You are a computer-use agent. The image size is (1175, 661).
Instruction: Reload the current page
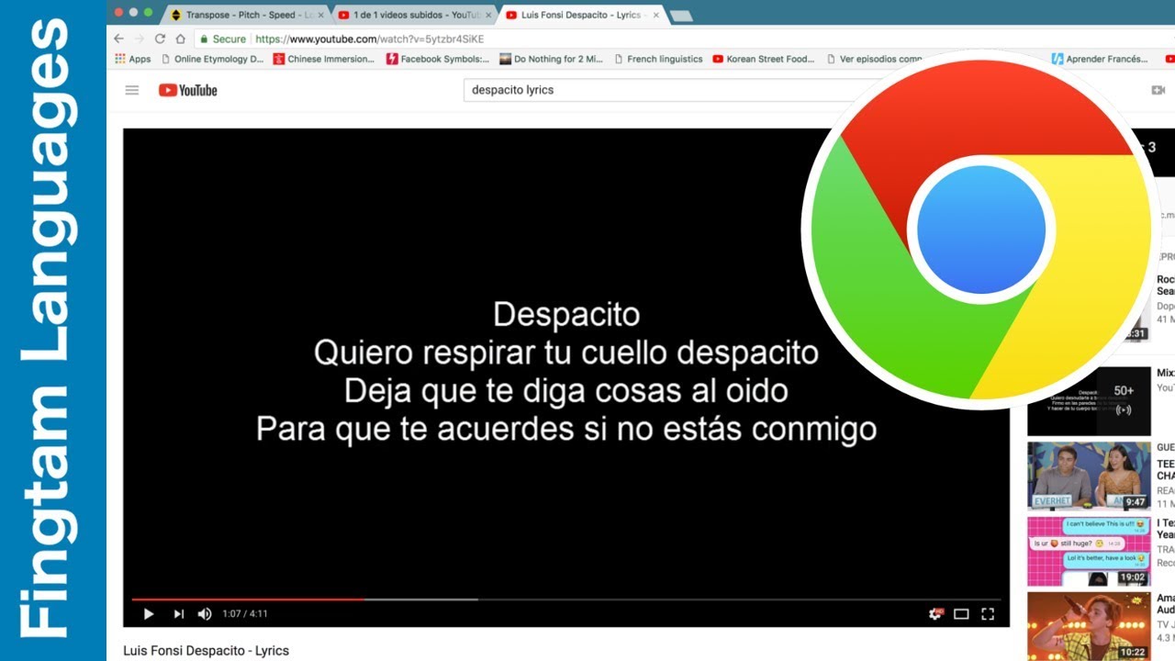tap(160, 39)
